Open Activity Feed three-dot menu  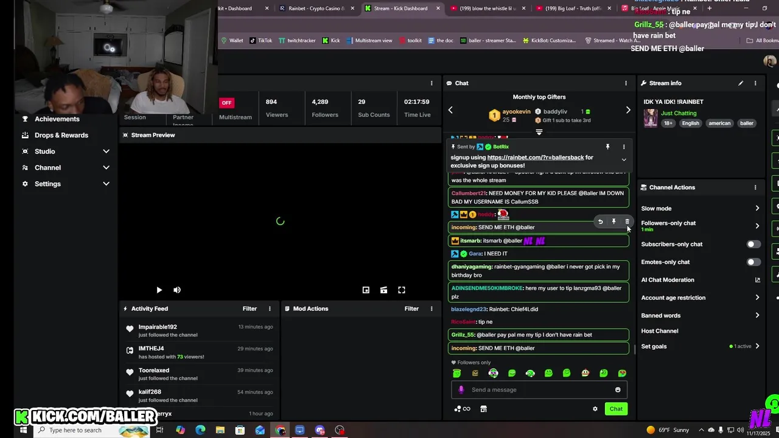(270, 308)
